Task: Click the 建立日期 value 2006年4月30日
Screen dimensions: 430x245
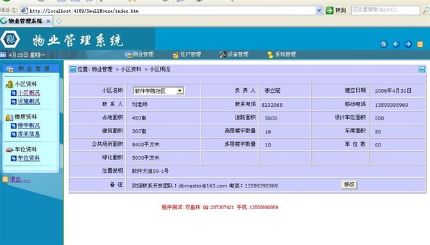Action: click(x=393, y=91)
